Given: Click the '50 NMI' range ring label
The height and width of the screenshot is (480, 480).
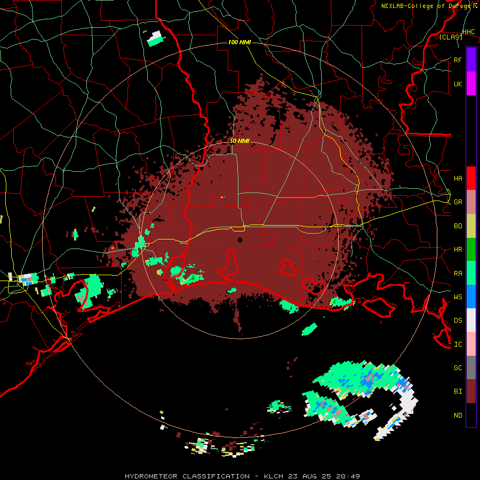Looking at the screenshot, I should 239,141.
